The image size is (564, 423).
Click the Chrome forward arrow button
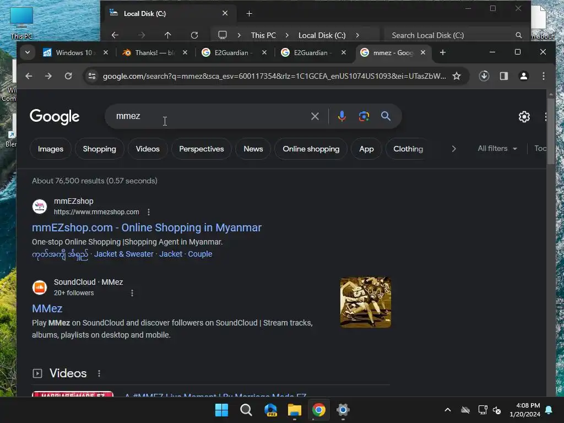(x=48, y=76)
